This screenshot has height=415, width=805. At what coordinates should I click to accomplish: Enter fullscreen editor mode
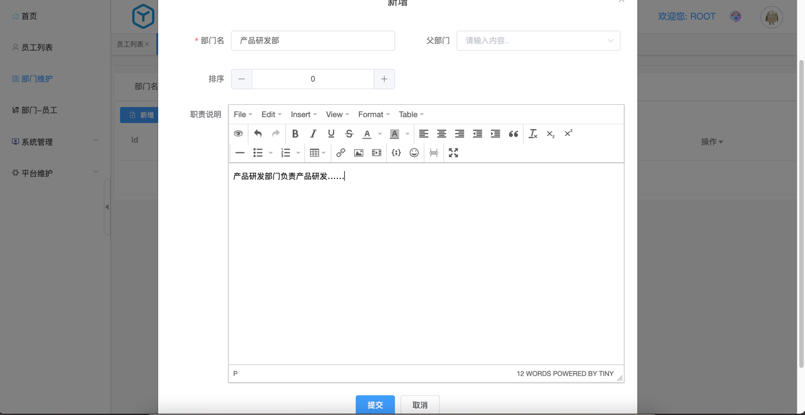453,153
